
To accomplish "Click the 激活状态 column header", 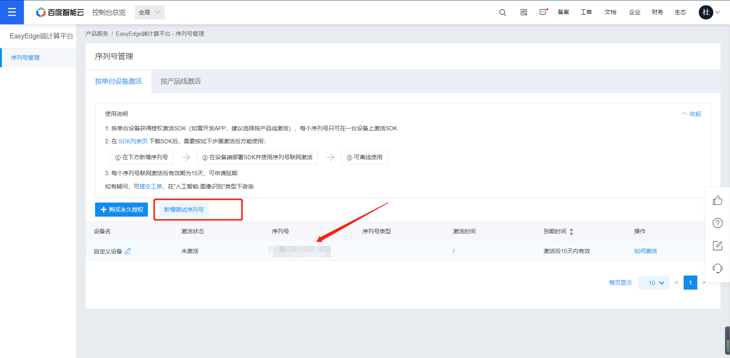I will tap(193, 231).
